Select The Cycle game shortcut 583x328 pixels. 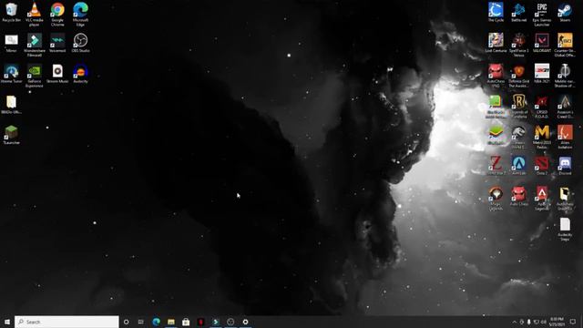pyautogui.click(x=496, y=12)
